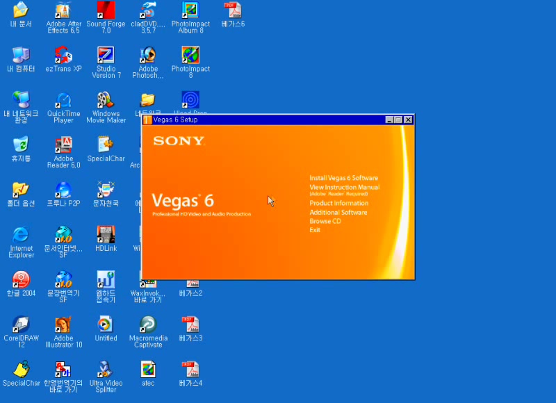This screenshot has height=403, width=556.
Task: Minimize the Vegas 6 Setup window
Action: [x=389, y=120]
